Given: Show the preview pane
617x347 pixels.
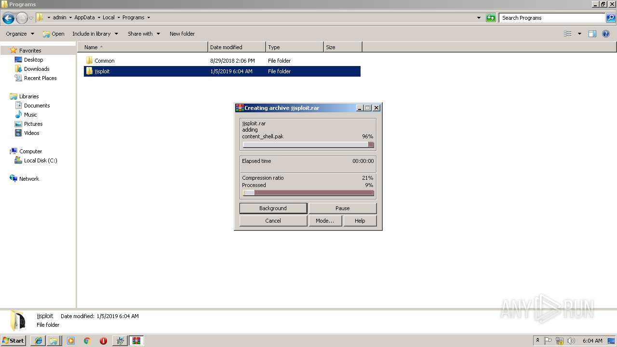Looking at the screenshot, I should [592, 34].
